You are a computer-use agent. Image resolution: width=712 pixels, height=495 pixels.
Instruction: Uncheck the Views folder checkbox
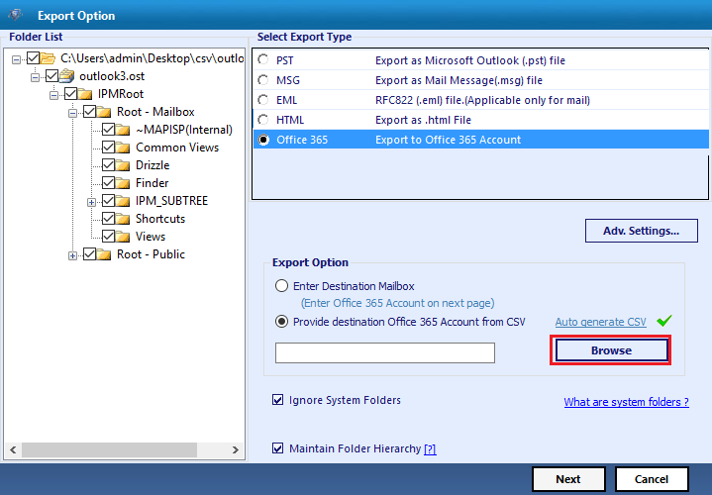[x=108, y=237]
